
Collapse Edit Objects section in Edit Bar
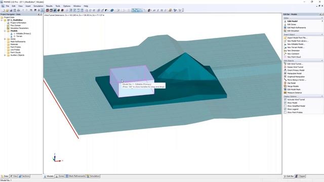click(x=322, y=61)
